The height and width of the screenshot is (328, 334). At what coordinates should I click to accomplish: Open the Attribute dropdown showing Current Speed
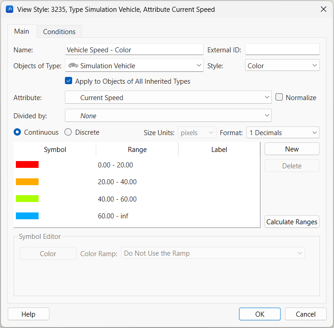coord(168,97)
